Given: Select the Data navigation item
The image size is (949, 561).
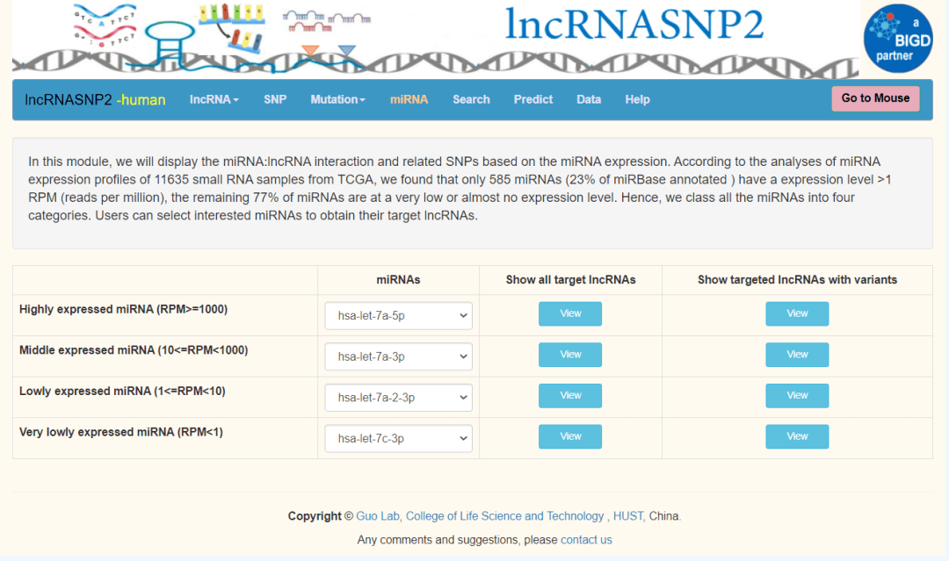Looking at the screenshot, I should click(589, 100).
